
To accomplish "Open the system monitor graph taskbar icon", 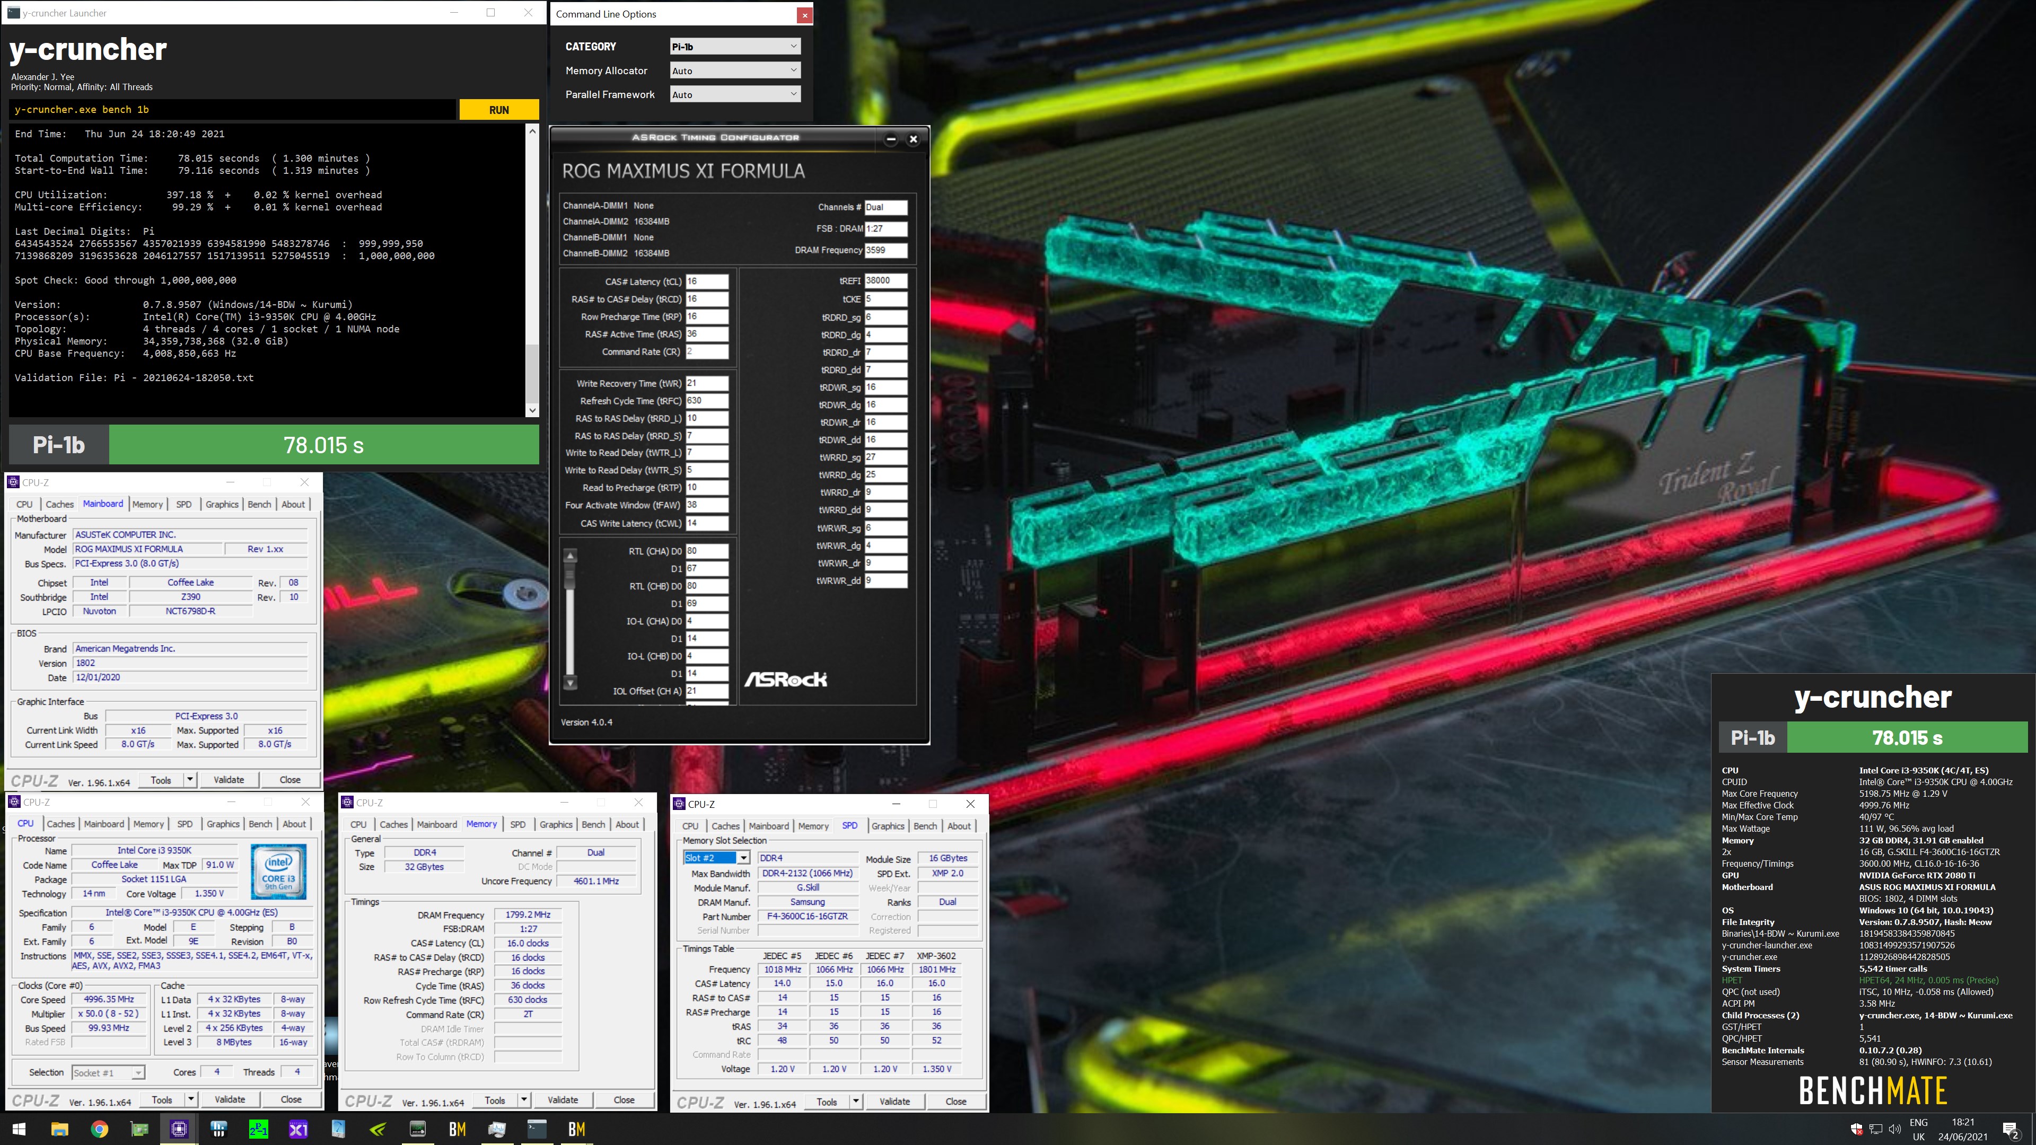I will tap(497, 1129).
